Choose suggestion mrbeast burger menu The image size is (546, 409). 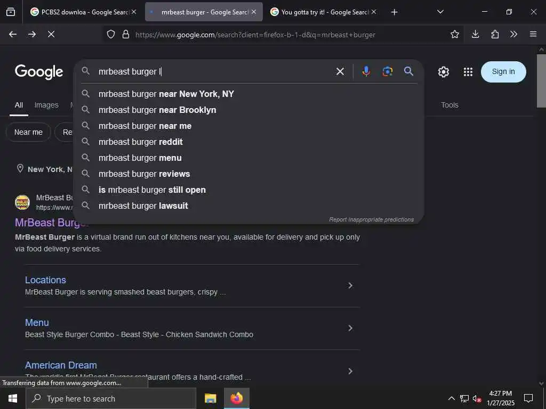(249, 158)
